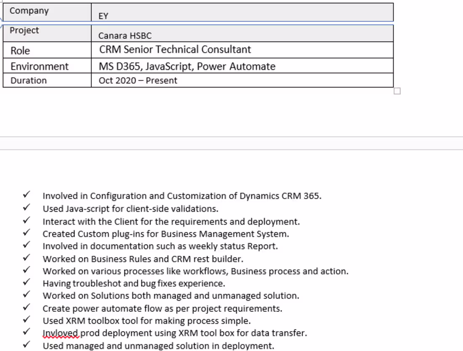Click line 'Worked on various processes like workflows'
This screenshot has width=463, height=351.
[195, 271]
